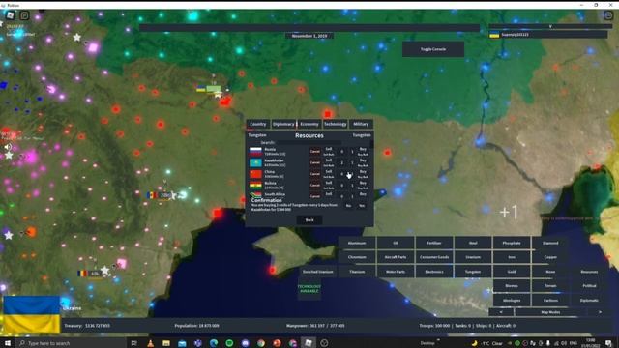Select the China flag in resources
Image resolution: width=619 pixels, height=348 pixels.
tap(255, 174)
